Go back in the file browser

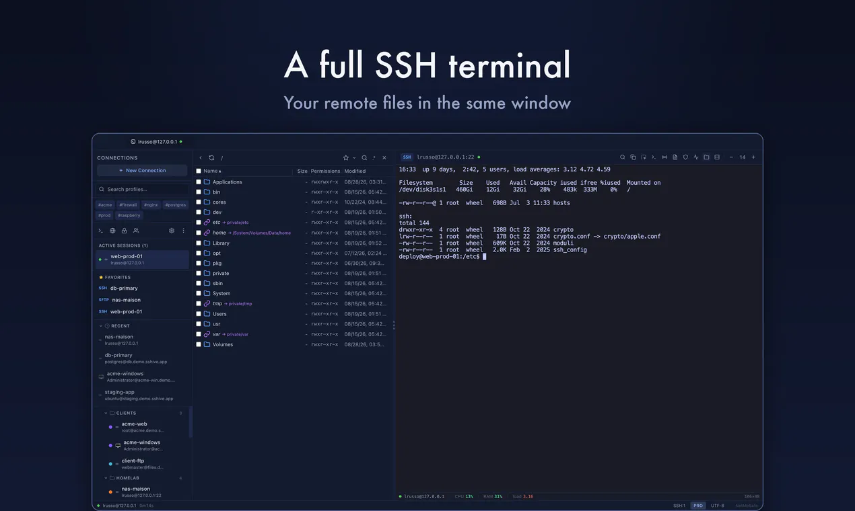pyautogui.click(x=201, y=158)
